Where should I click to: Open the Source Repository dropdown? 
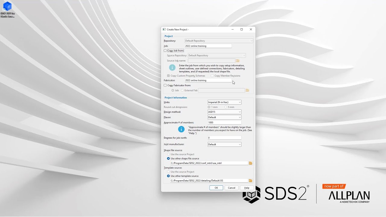pyautogui.click(x=217, y=55)
